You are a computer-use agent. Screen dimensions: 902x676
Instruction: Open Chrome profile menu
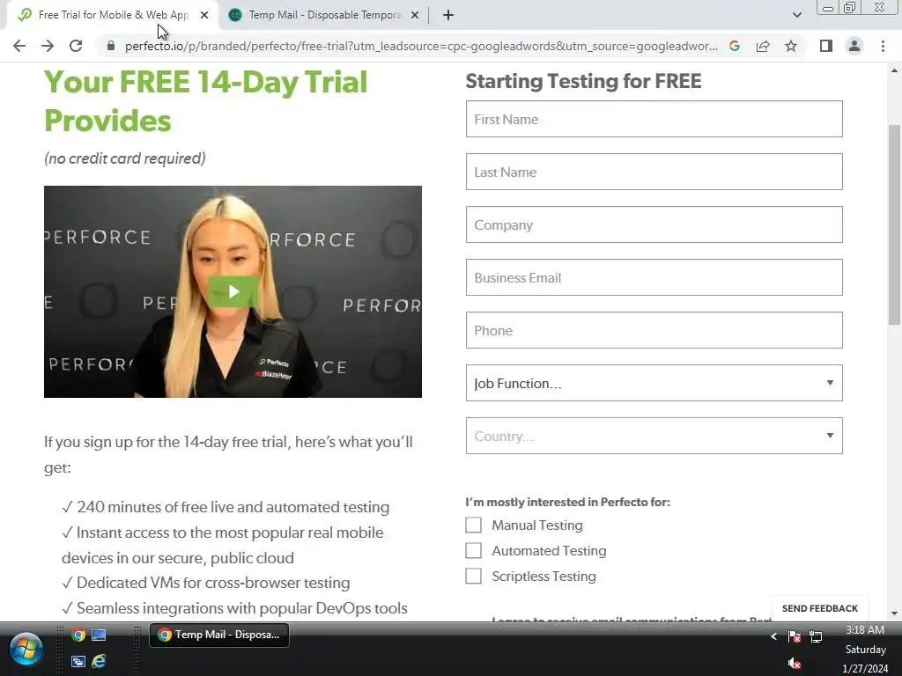pyautogui.click(x=854, y=46)
